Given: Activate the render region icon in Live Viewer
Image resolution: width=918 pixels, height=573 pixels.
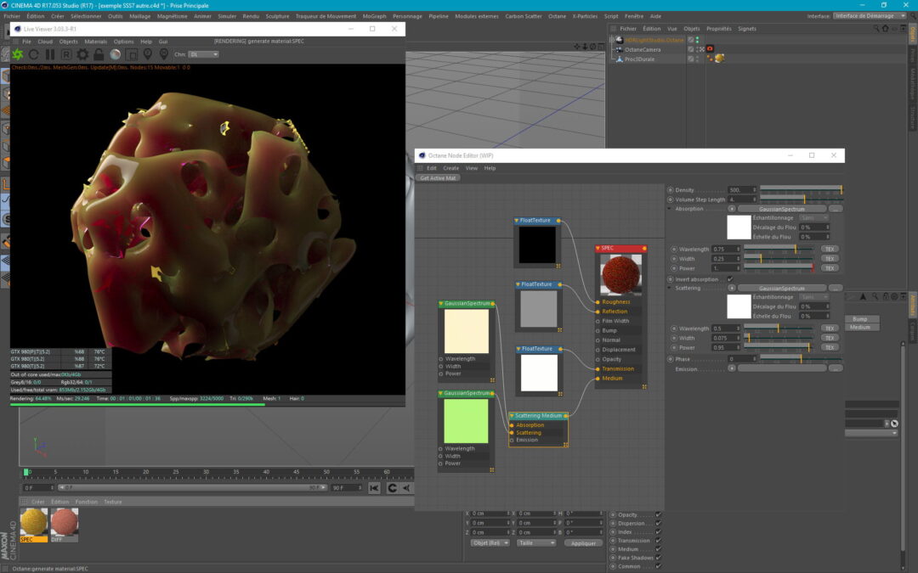Looking at the screenshot, I should tap(131, 54).
